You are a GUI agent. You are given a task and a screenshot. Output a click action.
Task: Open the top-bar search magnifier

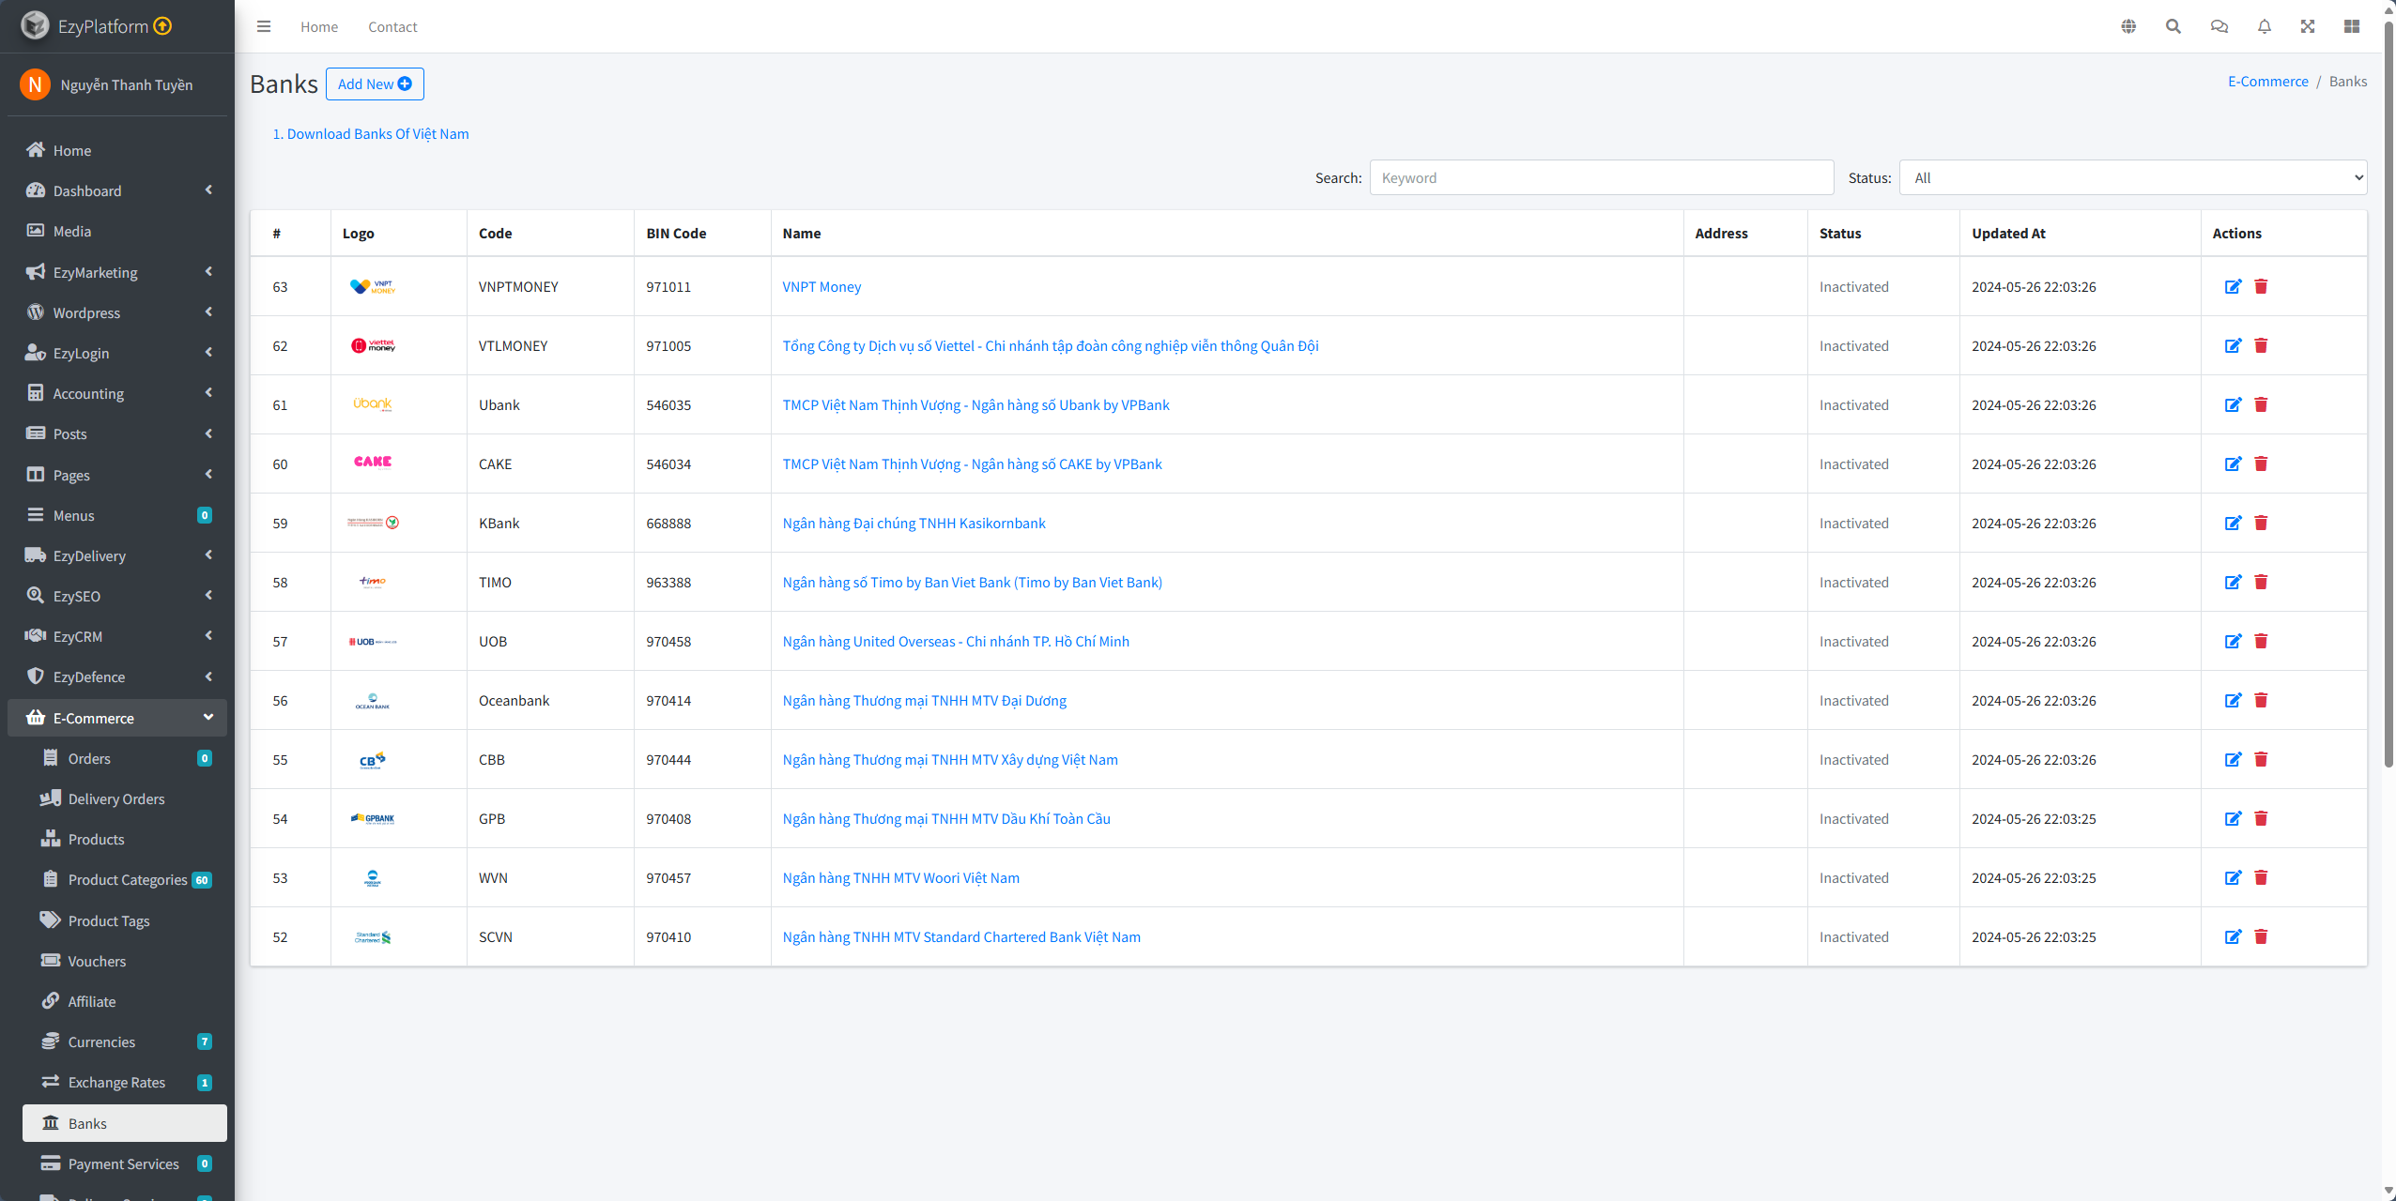pyautogui.click(x=2173, y=27)
